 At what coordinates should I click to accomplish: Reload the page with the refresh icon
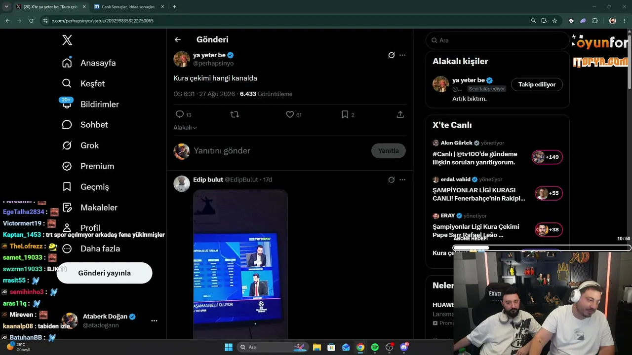tap(31, 21)
